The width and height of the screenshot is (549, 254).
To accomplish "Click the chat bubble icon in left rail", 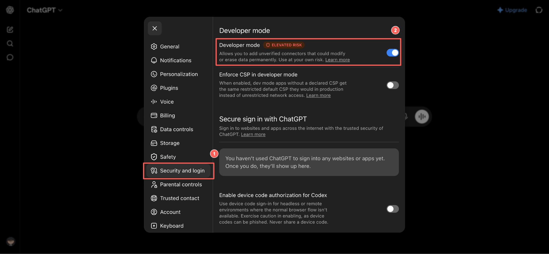I will click(10, 57).
